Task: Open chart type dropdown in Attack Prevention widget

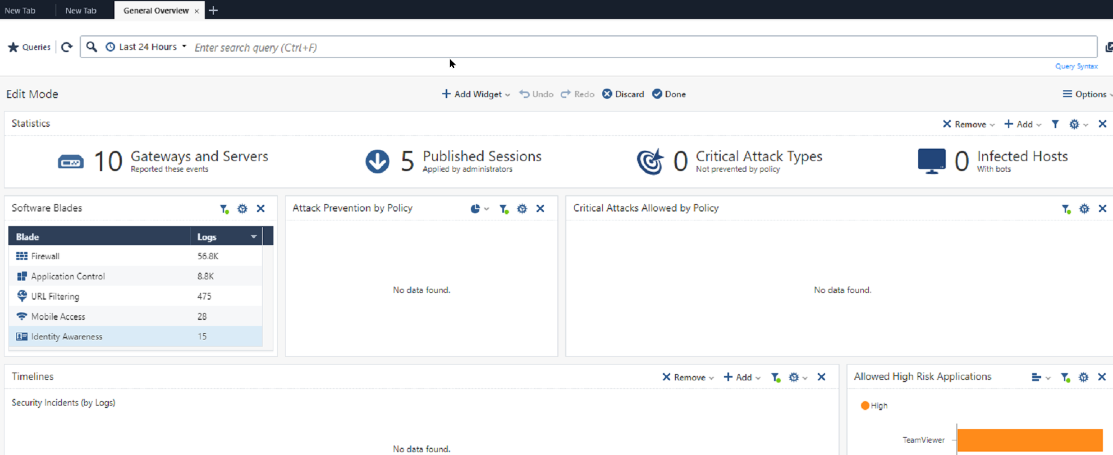Action: click(x=479, y=209)
